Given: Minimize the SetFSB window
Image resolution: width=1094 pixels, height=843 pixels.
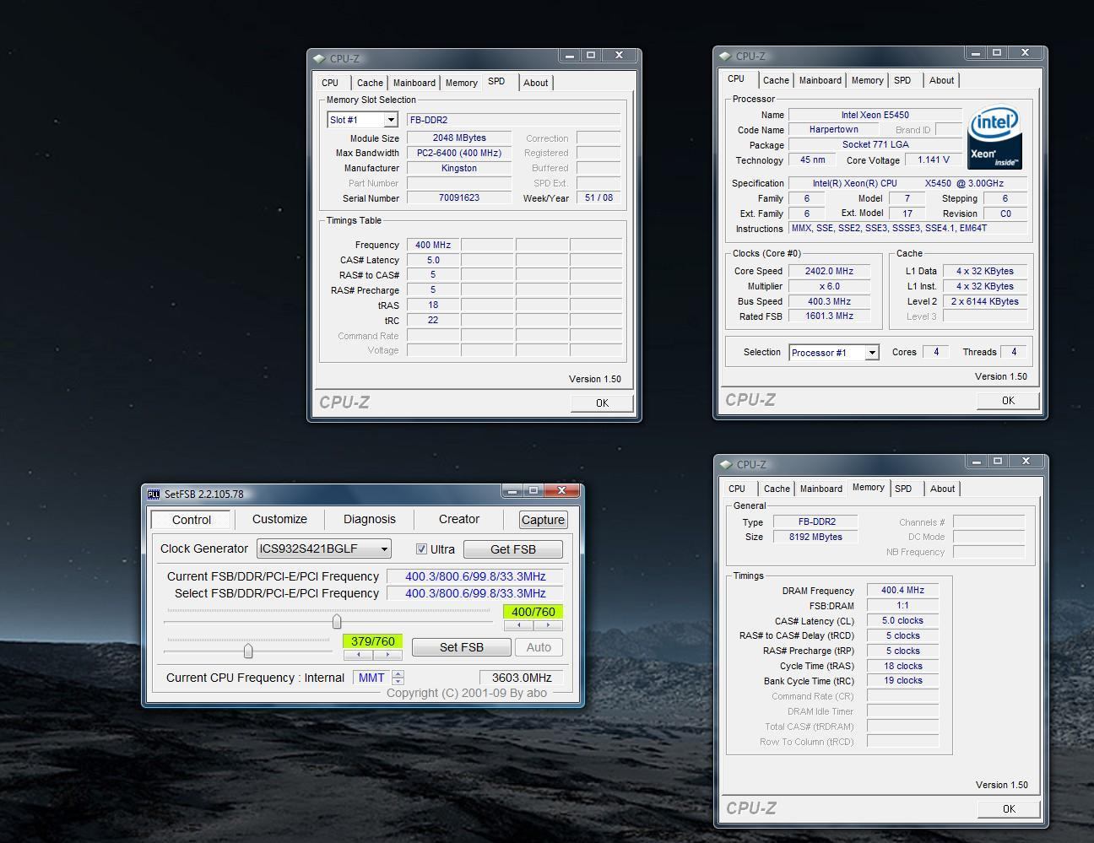Looking at the screenshot, I should pyautogui.click(x=512, y=490).
